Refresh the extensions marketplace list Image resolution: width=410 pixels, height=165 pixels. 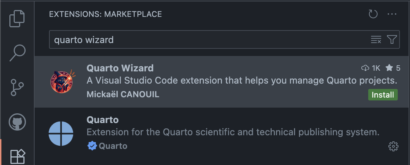373,14
